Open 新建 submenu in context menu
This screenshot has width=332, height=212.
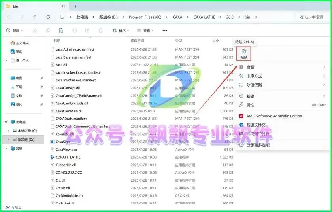(282, 96)
